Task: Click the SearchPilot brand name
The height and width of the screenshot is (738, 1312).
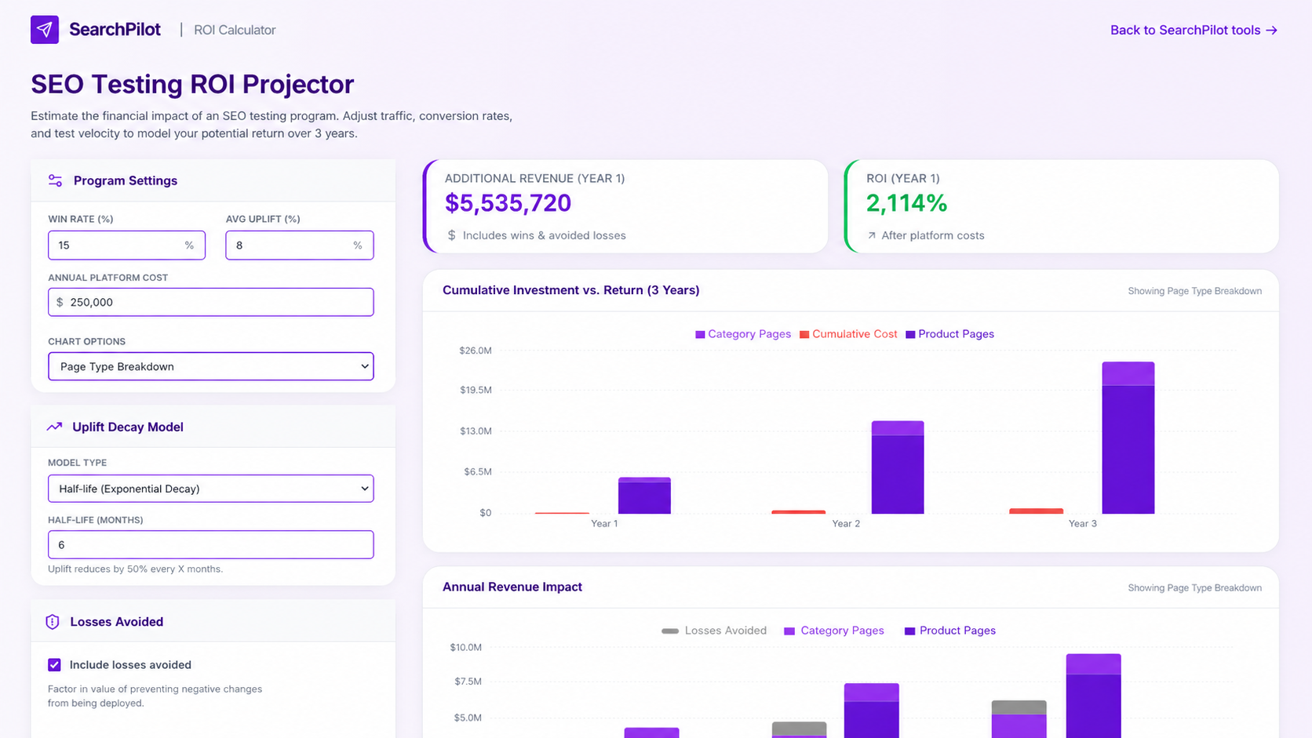Action: click(115, 30)
